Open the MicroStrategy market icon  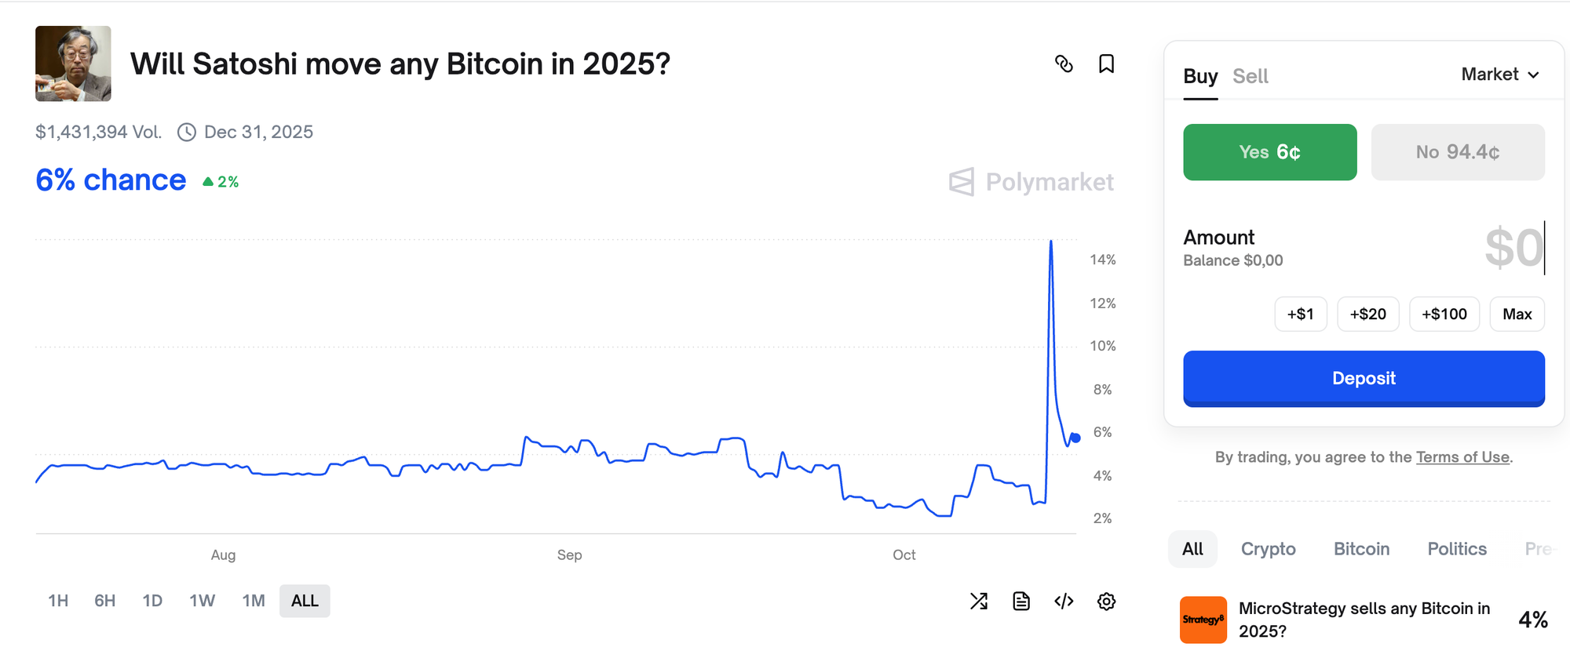click(x=1203, y=620)
